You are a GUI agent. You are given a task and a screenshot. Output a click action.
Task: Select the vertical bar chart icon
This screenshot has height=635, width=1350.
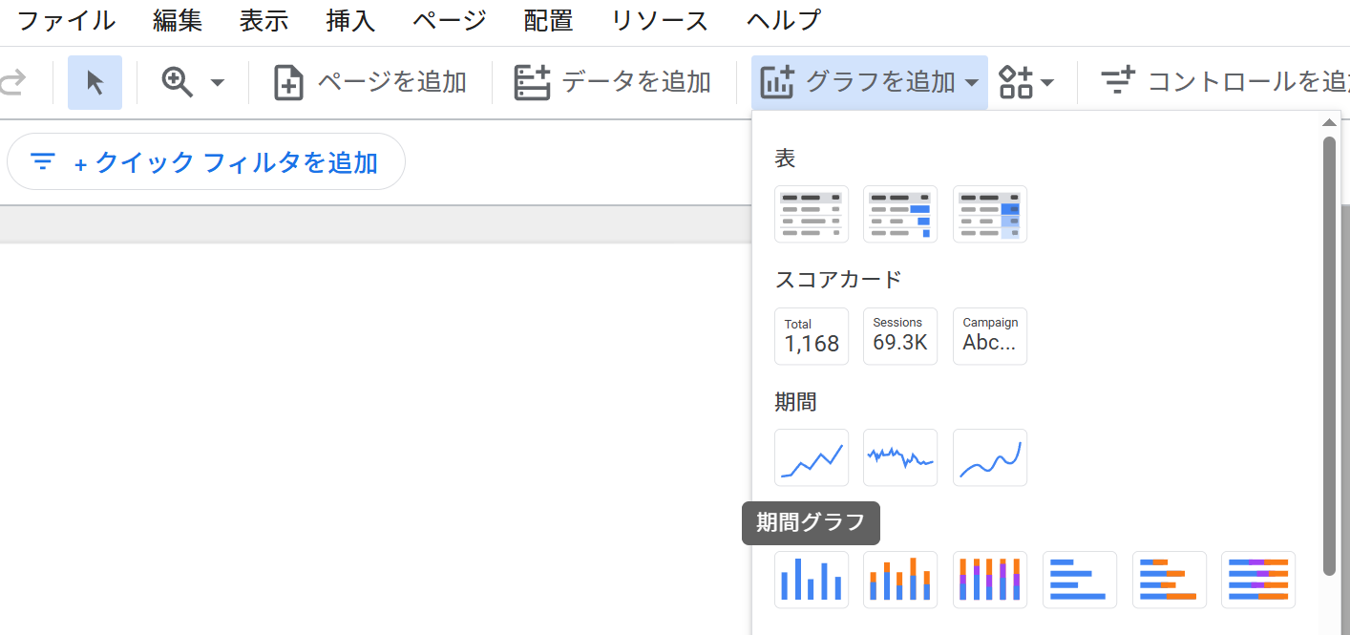[x=811, y=580]
